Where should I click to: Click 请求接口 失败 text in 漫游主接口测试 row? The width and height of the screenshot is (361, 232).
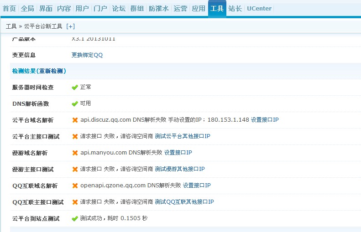97,169
